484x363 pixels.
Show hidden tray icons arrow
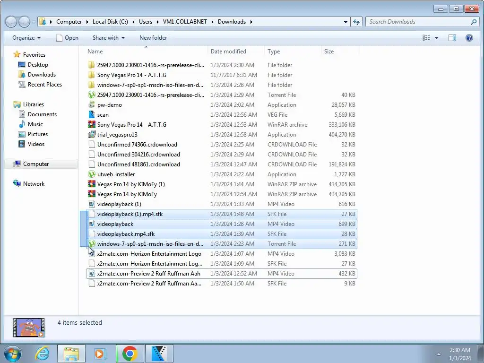click(439, 354)
